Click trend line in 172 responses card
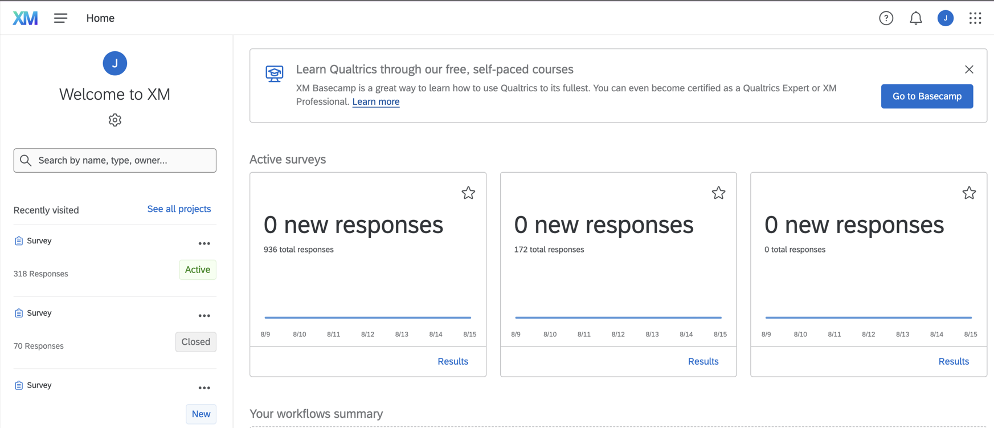The width and height of the screenshot is (994, 428). click(618, 317)
